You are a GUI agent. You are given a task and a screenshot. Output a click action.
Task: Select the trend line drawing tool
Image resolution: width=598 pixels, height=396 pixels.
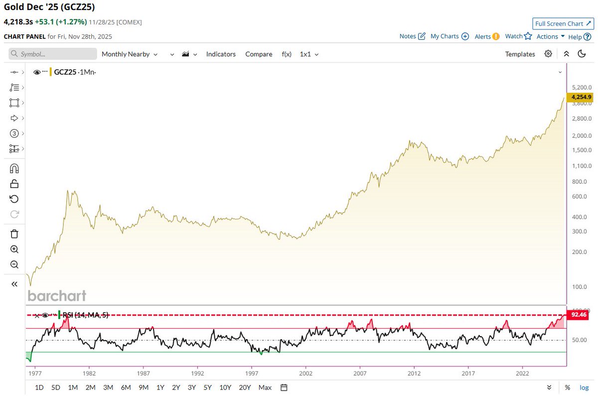[x=14, y=72]
